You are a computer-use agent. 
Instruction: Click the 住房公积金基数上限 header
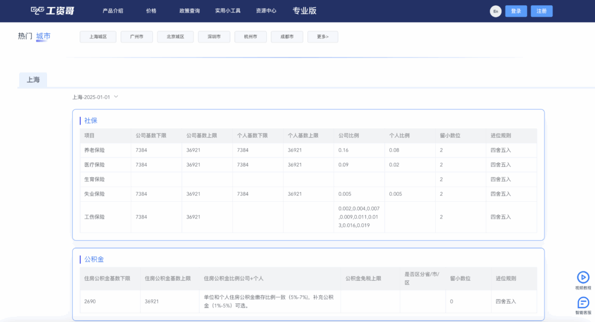[167, 278]
